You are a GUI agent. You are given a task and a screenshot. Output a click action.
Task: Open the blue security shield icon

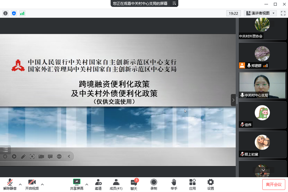pos(14,13)
